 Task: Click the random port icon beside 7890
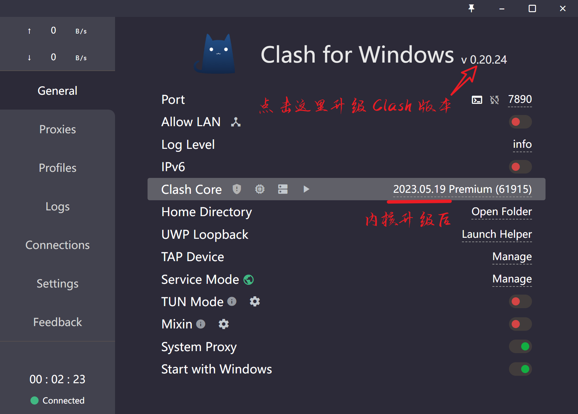(x=494, y=100)
